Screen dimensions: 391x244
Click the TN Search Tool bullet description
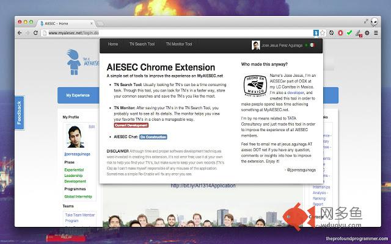click(170, 90)
